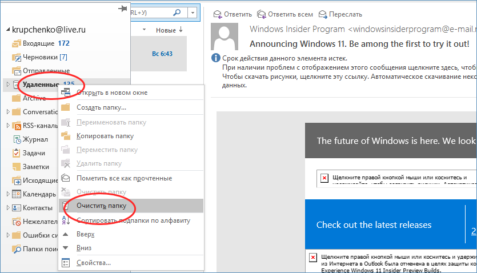Collapse the krupchenko@live.ru account tree
Viewport: 477px width, 273px height.
pyautogui.click(x=8, y=30)
